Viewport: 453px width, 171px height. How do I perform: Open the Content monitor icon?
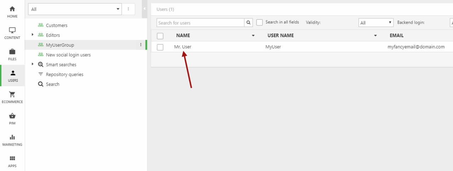click(x=12, y=31)
